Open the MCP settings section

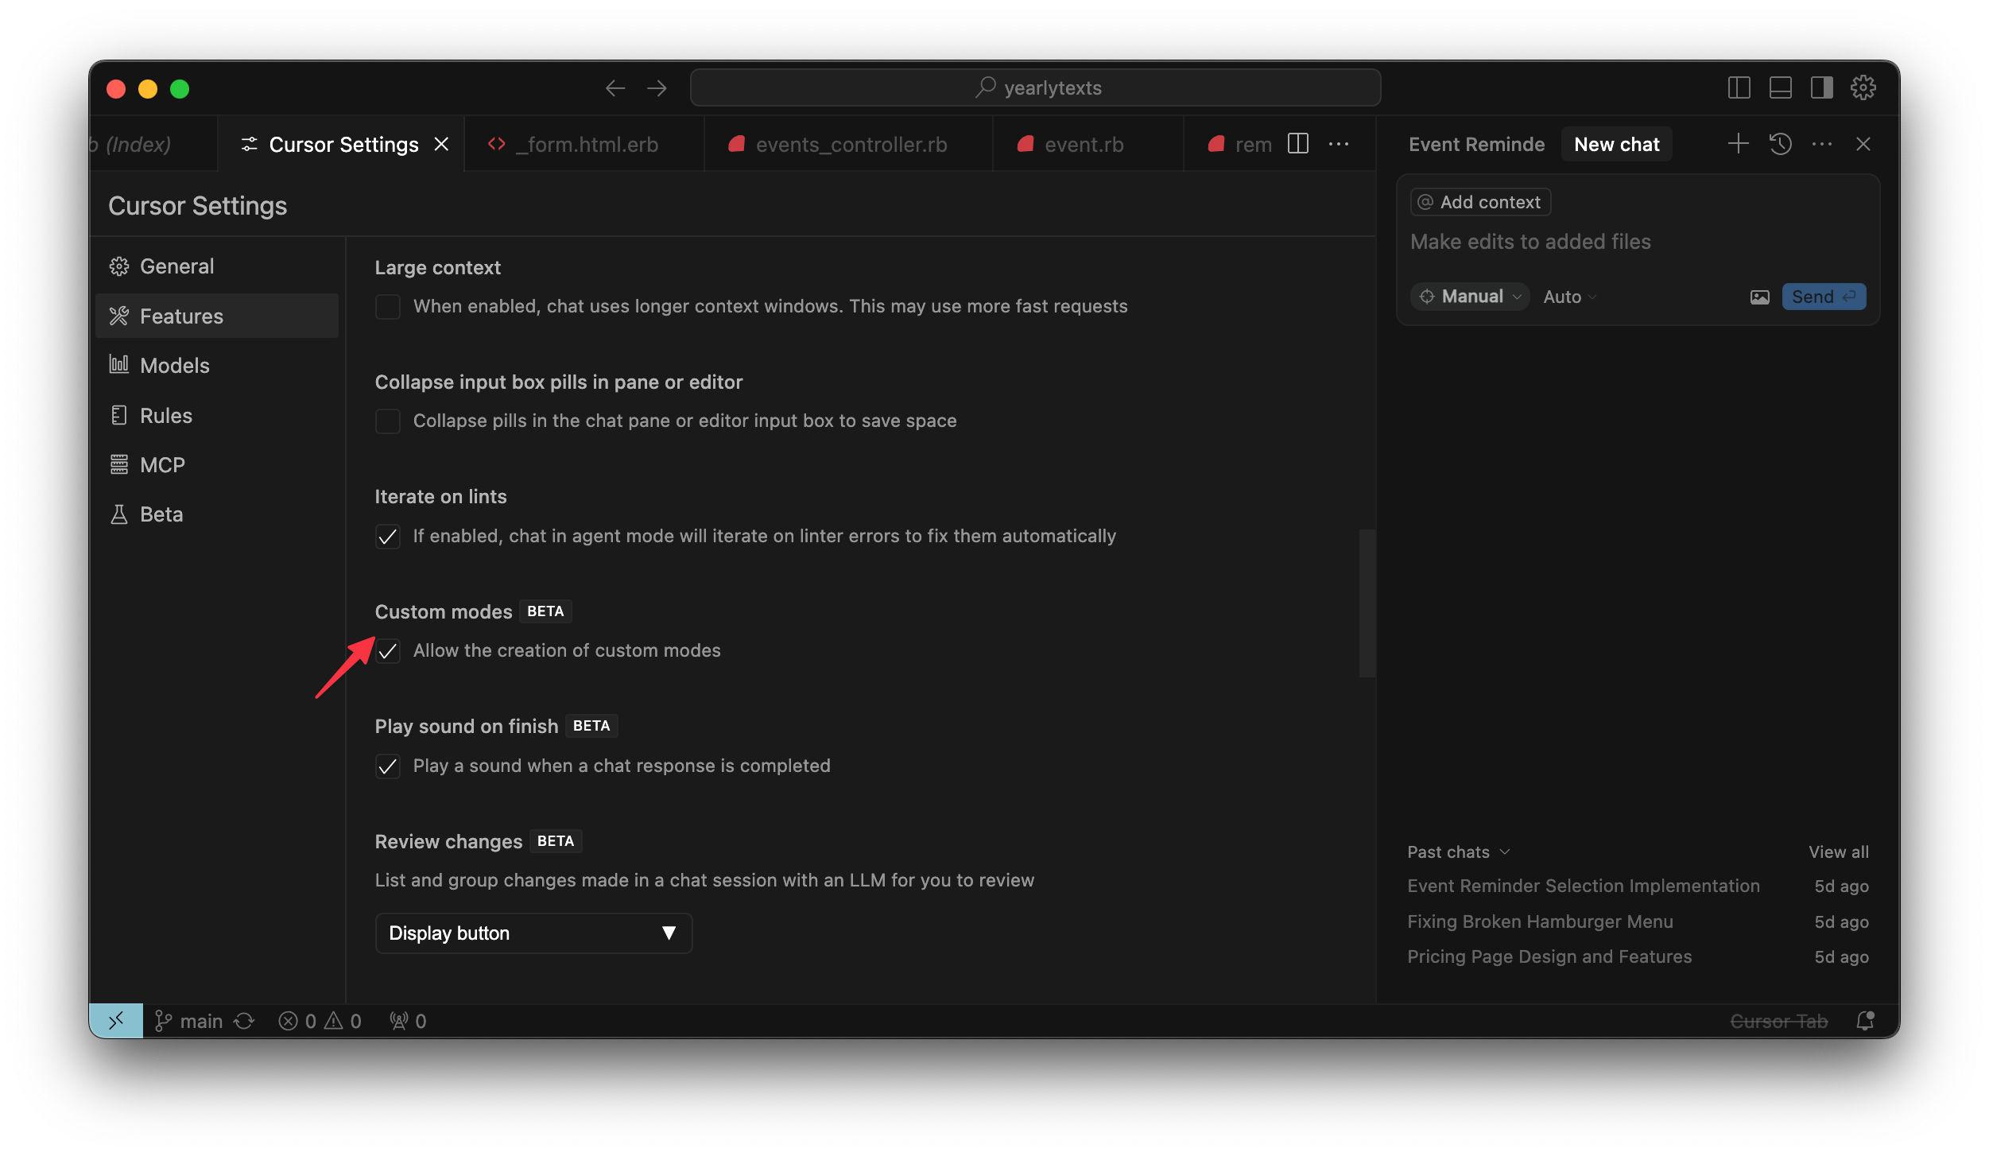tap(217, 465)
